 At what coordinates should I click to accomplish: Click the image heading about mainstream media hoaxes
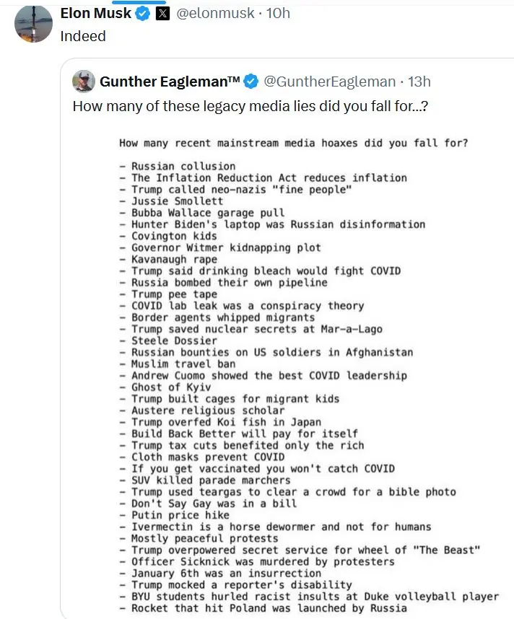[x=294, y=143]
